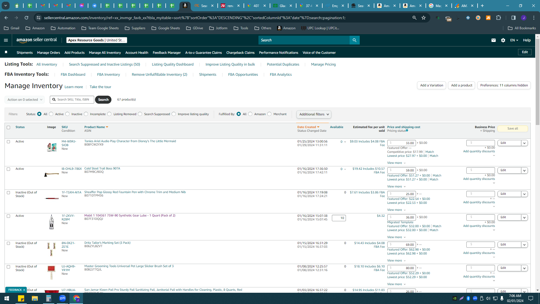Click the Tonies Ariel product thumbnail
The image size is (540, 304).
[x=52, y=147]
